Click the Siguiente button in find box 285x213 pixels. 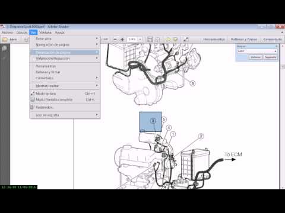pyautogui.click(x=270, y=57)
